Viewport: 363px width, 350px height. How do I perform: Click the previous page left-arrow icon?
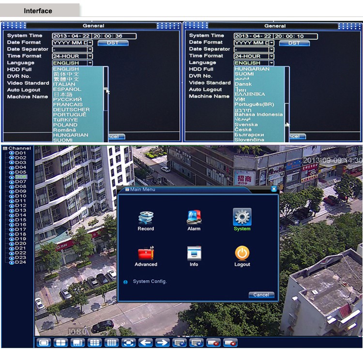pyautogui.click(x=146, y=343)
